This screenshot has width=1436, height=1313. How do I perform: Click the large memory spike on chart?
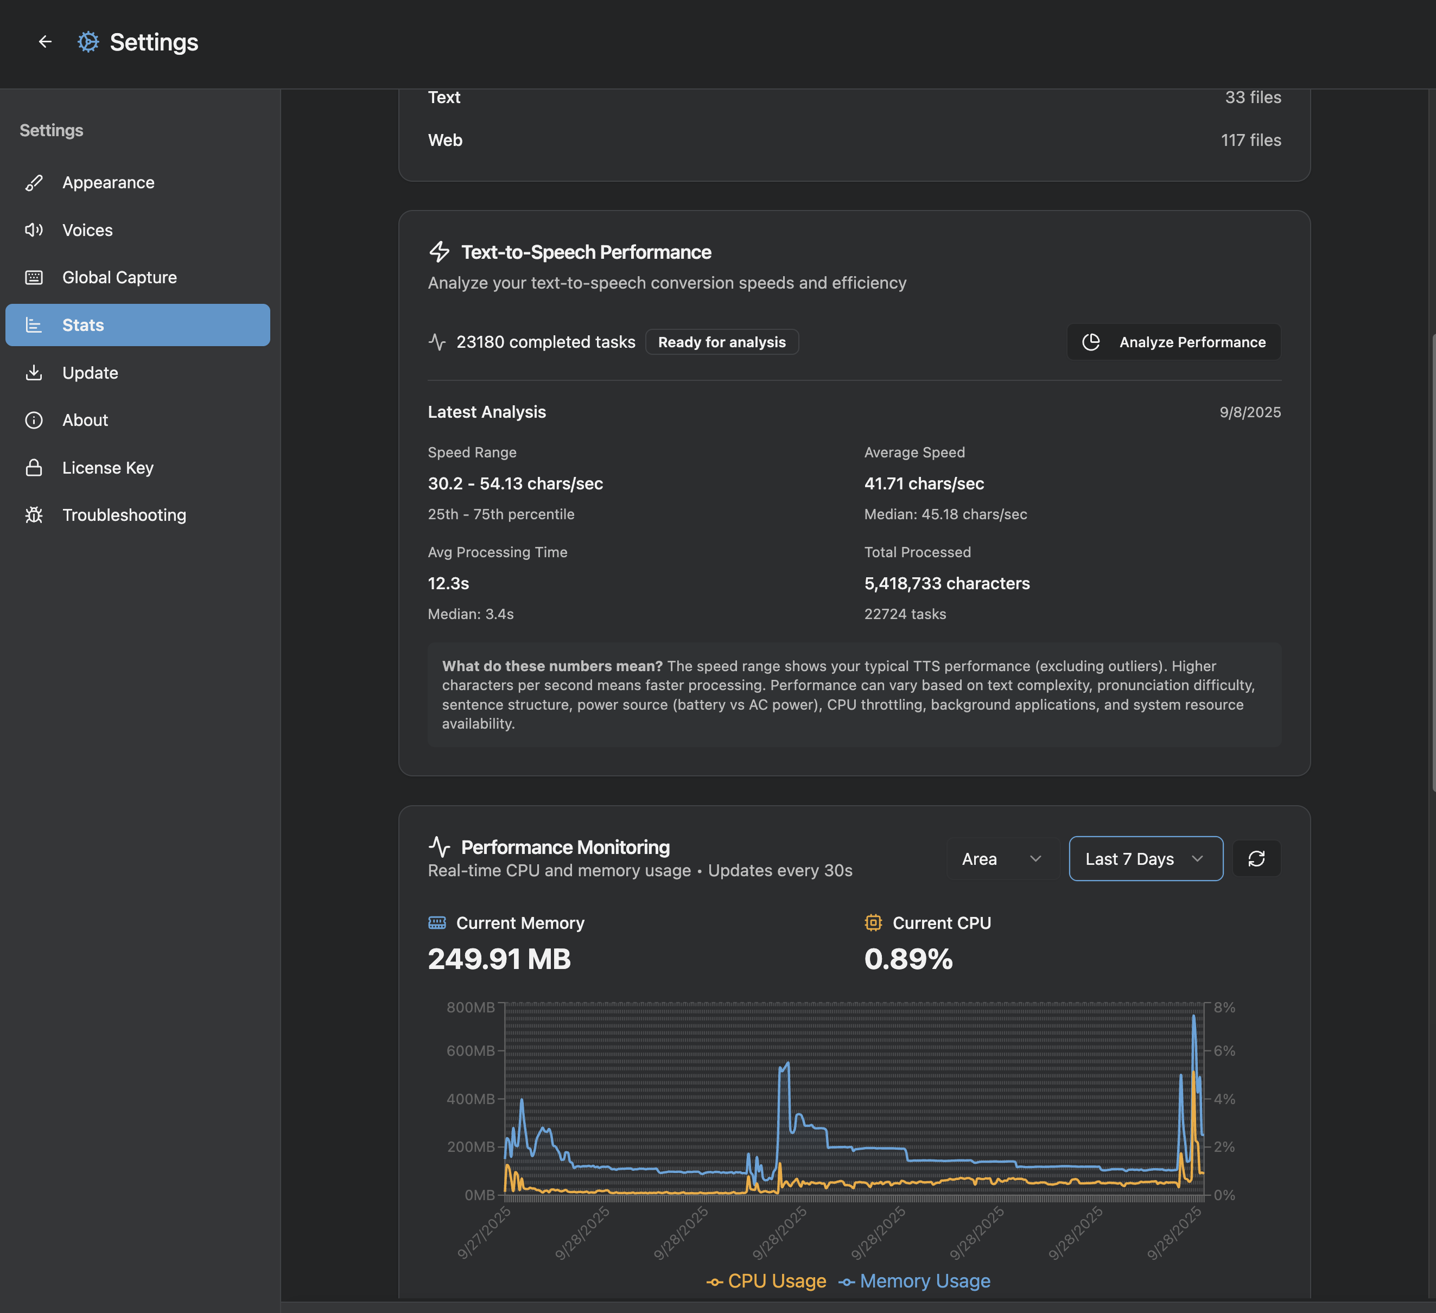(1194, 1019)
